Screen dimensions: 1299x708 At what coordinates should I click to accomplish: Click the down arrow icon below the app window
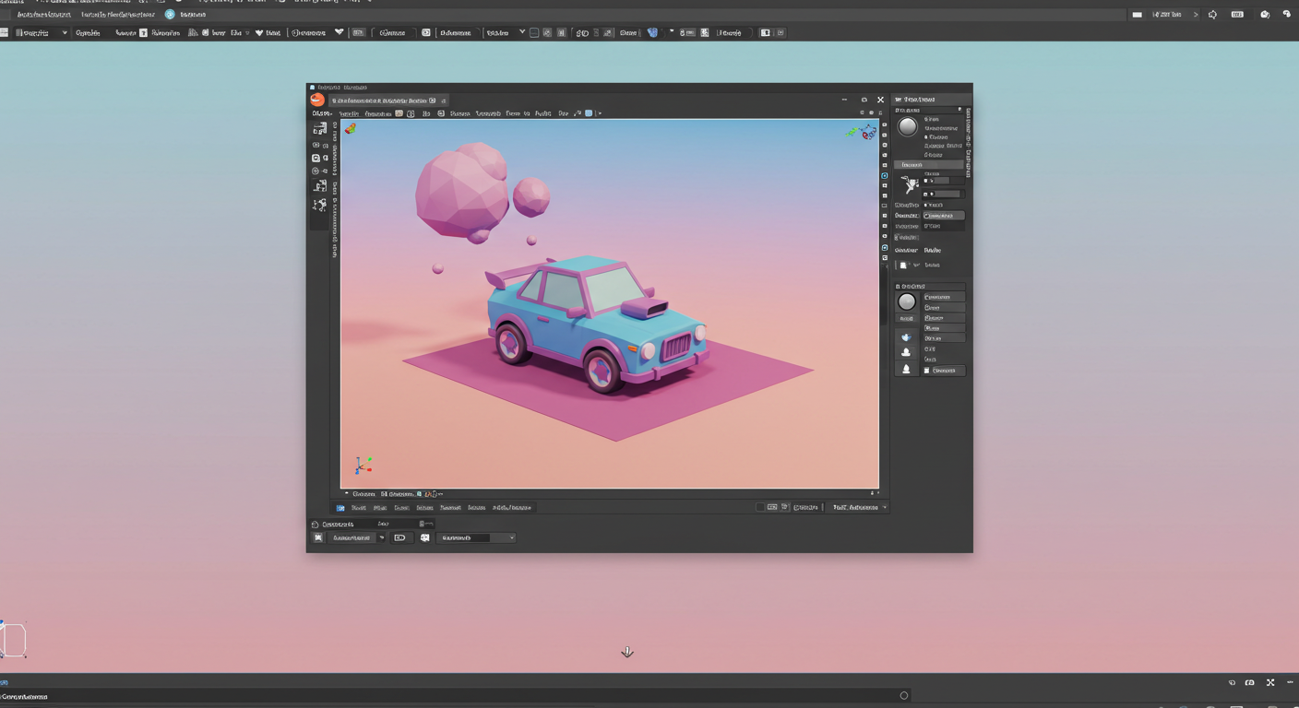pyautogui.click(x=627, y=652)
